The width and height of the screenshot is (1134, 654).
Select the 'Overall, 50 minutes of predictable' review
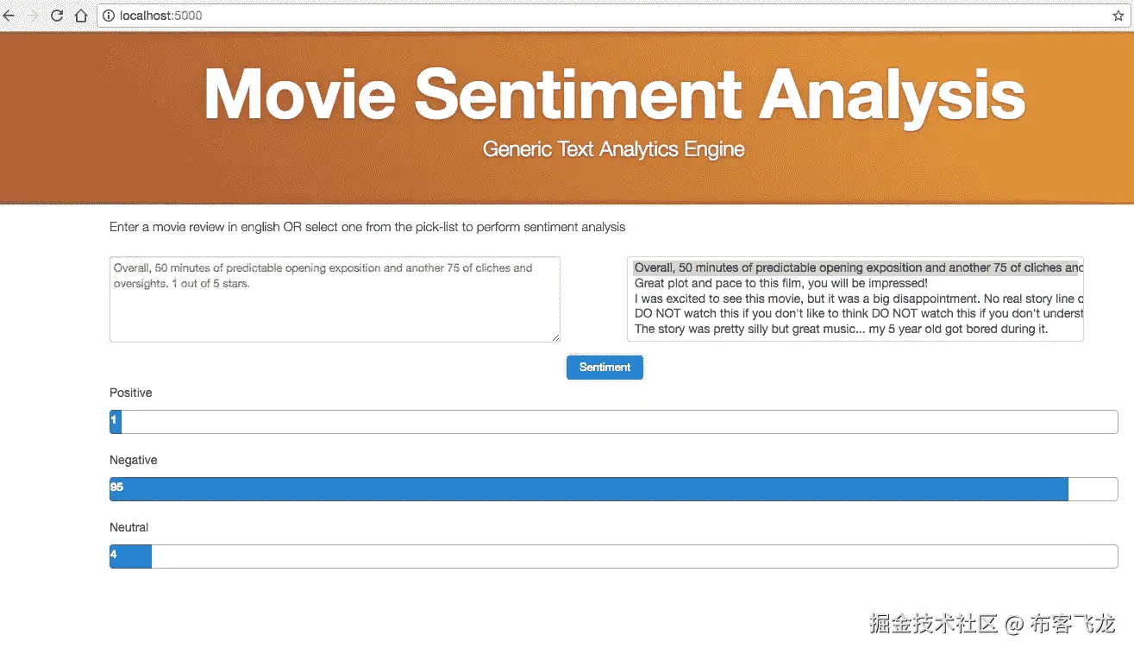click(854, 267)
